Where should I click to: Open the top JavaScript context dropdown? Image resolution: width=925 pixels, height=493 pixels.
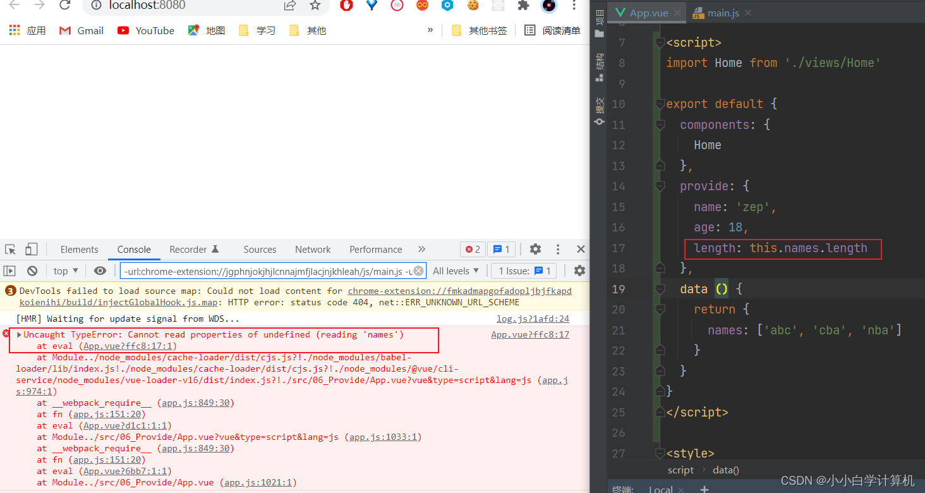pos(66,271)
